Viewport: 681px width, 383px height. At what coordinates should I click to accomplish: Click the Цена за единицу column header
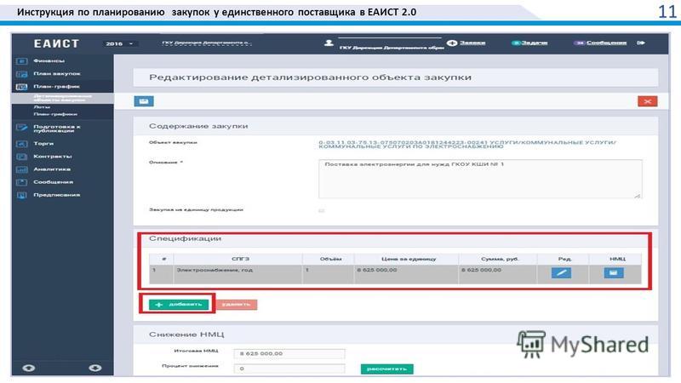pyautogui.click(x=409, y=259)
